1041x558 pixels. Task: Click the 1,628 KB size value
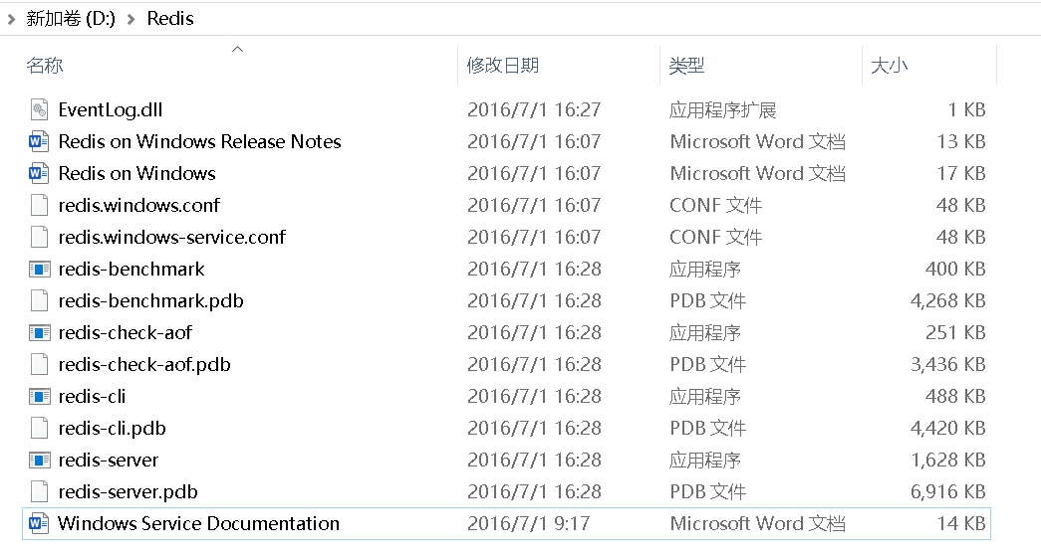pos(947,460)
